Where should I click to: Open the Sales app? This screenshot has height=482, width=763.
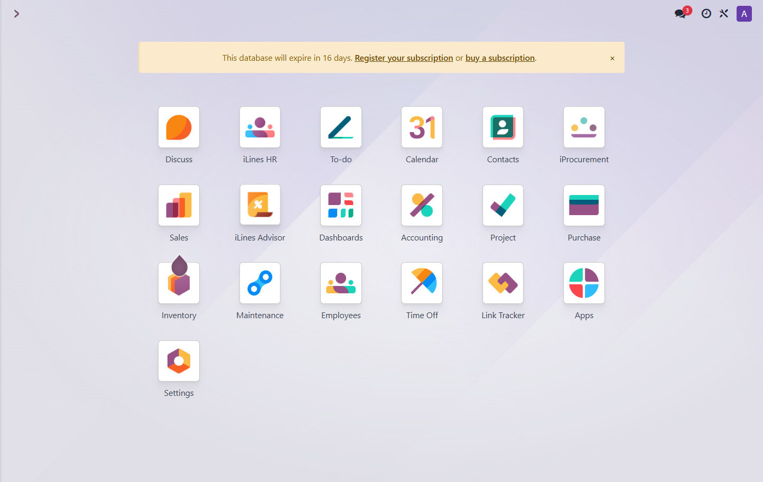[179, 205]
